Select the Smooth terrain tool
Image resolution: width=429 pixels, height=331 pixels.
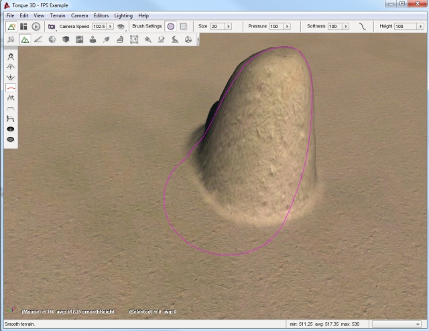11,88
